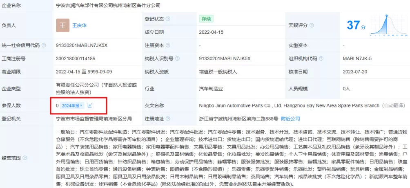Open 王庆华 profile link
This screenshot has height=188, width=410.
tap(80, 25)
